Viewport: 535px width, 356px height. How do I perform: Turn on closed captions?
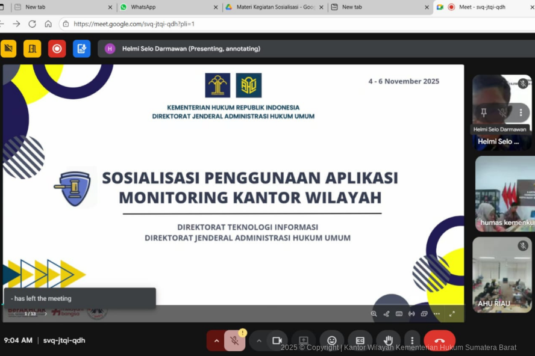click(360, 340)
